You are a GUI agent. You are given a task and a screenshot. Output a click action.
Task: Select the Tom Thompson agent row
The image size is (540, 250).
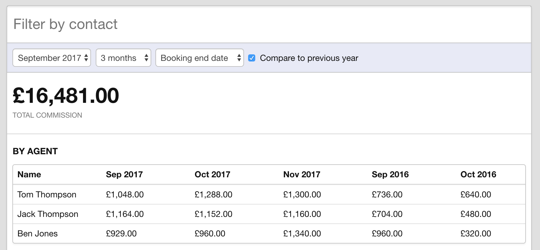pos(269,194)
